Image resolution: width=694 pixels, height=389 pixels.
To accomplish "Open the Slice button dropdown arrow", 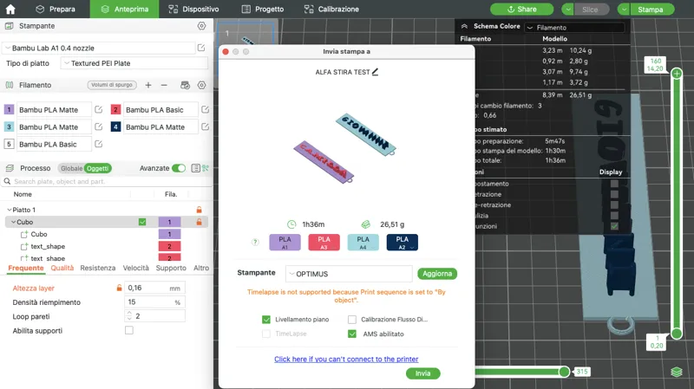I will 568,10.
